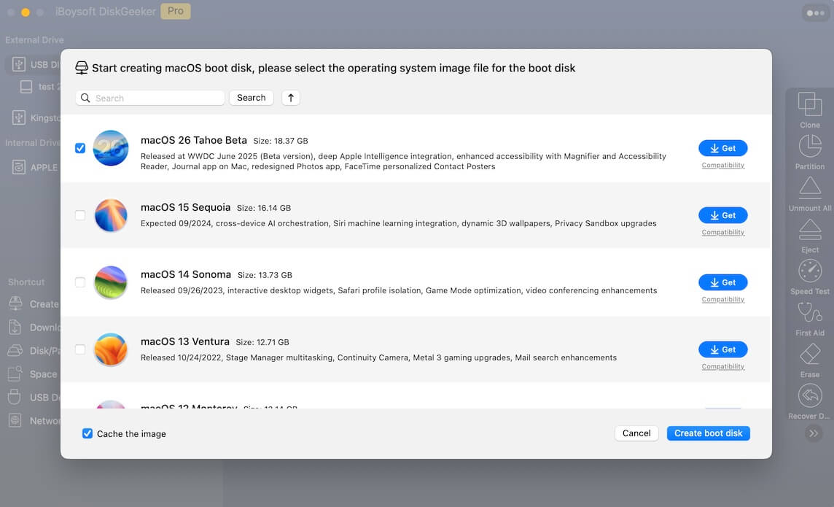Click the sort order arrow button
Screen dimensions: 834x507
(291, 98)
